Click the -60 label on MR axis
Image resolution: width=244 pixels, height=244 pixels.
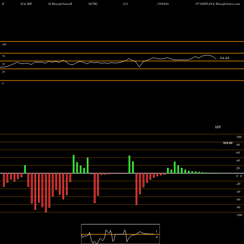(238, 200)
